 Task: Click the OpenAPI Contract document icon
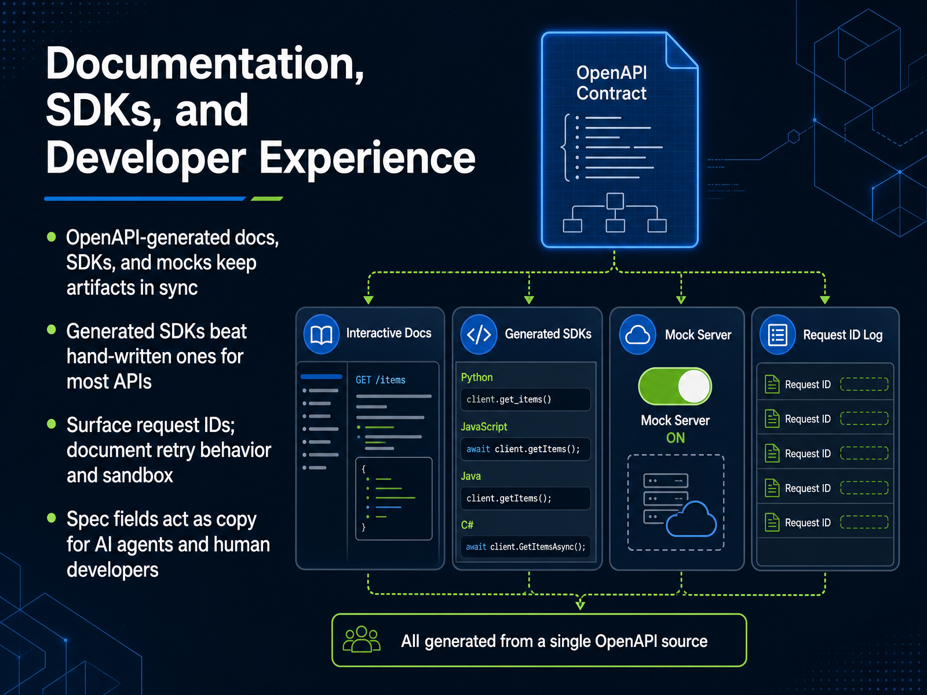pyautogui.click(x=619, y=140)
